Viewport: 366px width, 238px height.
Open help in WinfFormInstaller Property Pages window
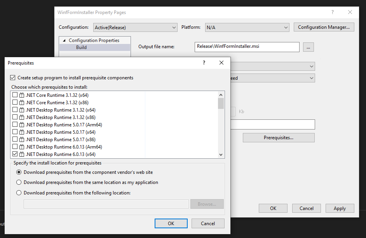coord(332,12)
